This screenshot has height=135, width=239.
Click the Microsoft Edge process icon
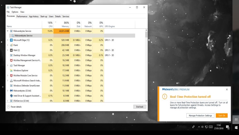click(11, 40)
